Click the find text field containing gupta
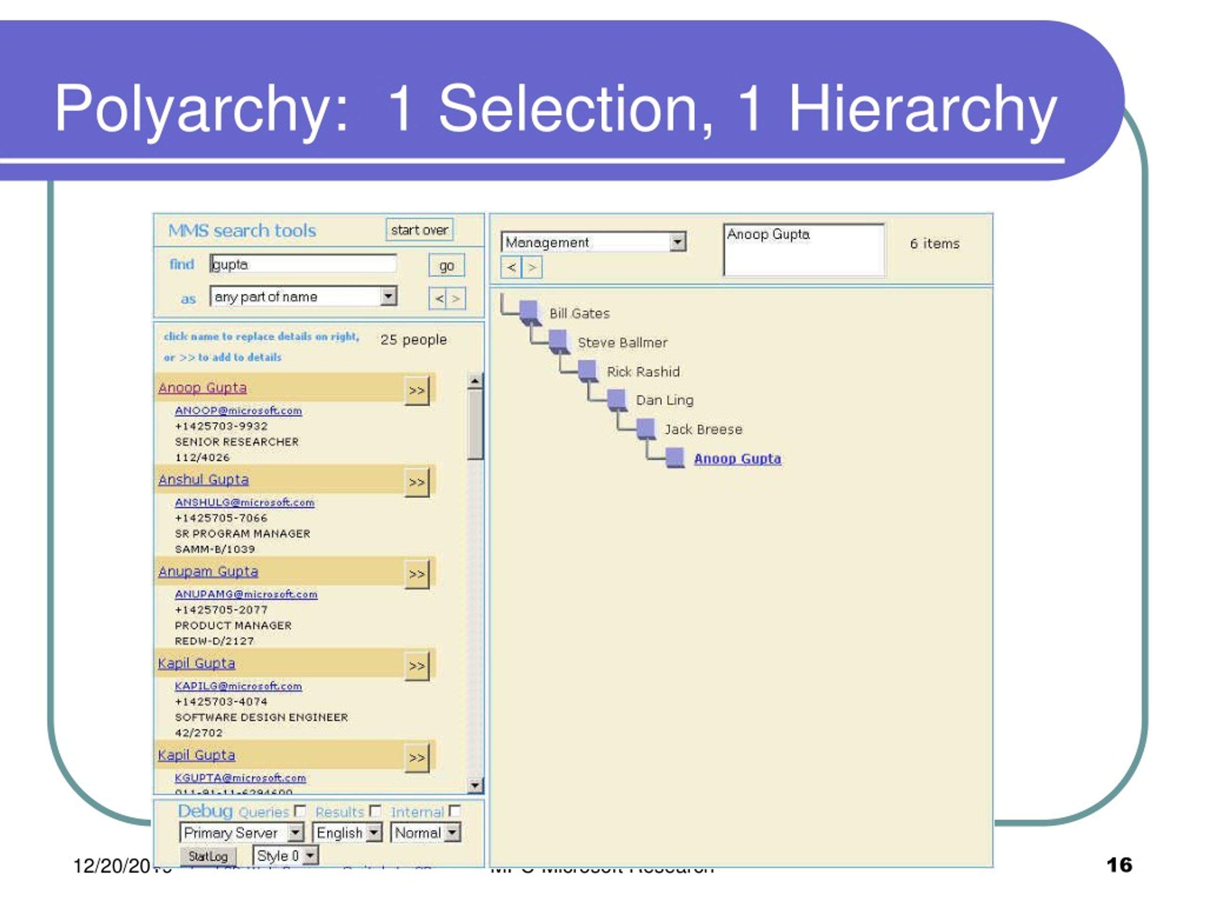This screenshot has width=1205, height=903. [304, 264]
